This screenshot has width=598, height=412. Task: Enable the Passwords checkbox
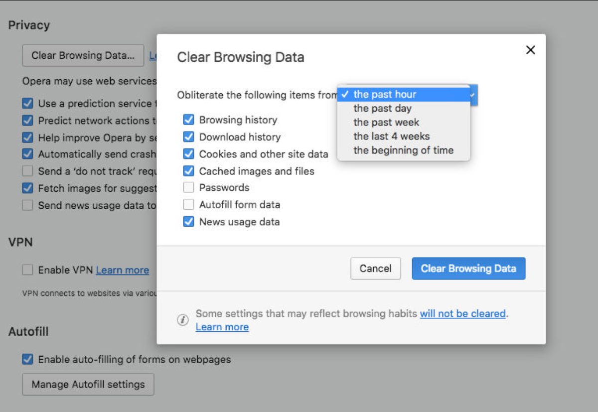(188, 188)
